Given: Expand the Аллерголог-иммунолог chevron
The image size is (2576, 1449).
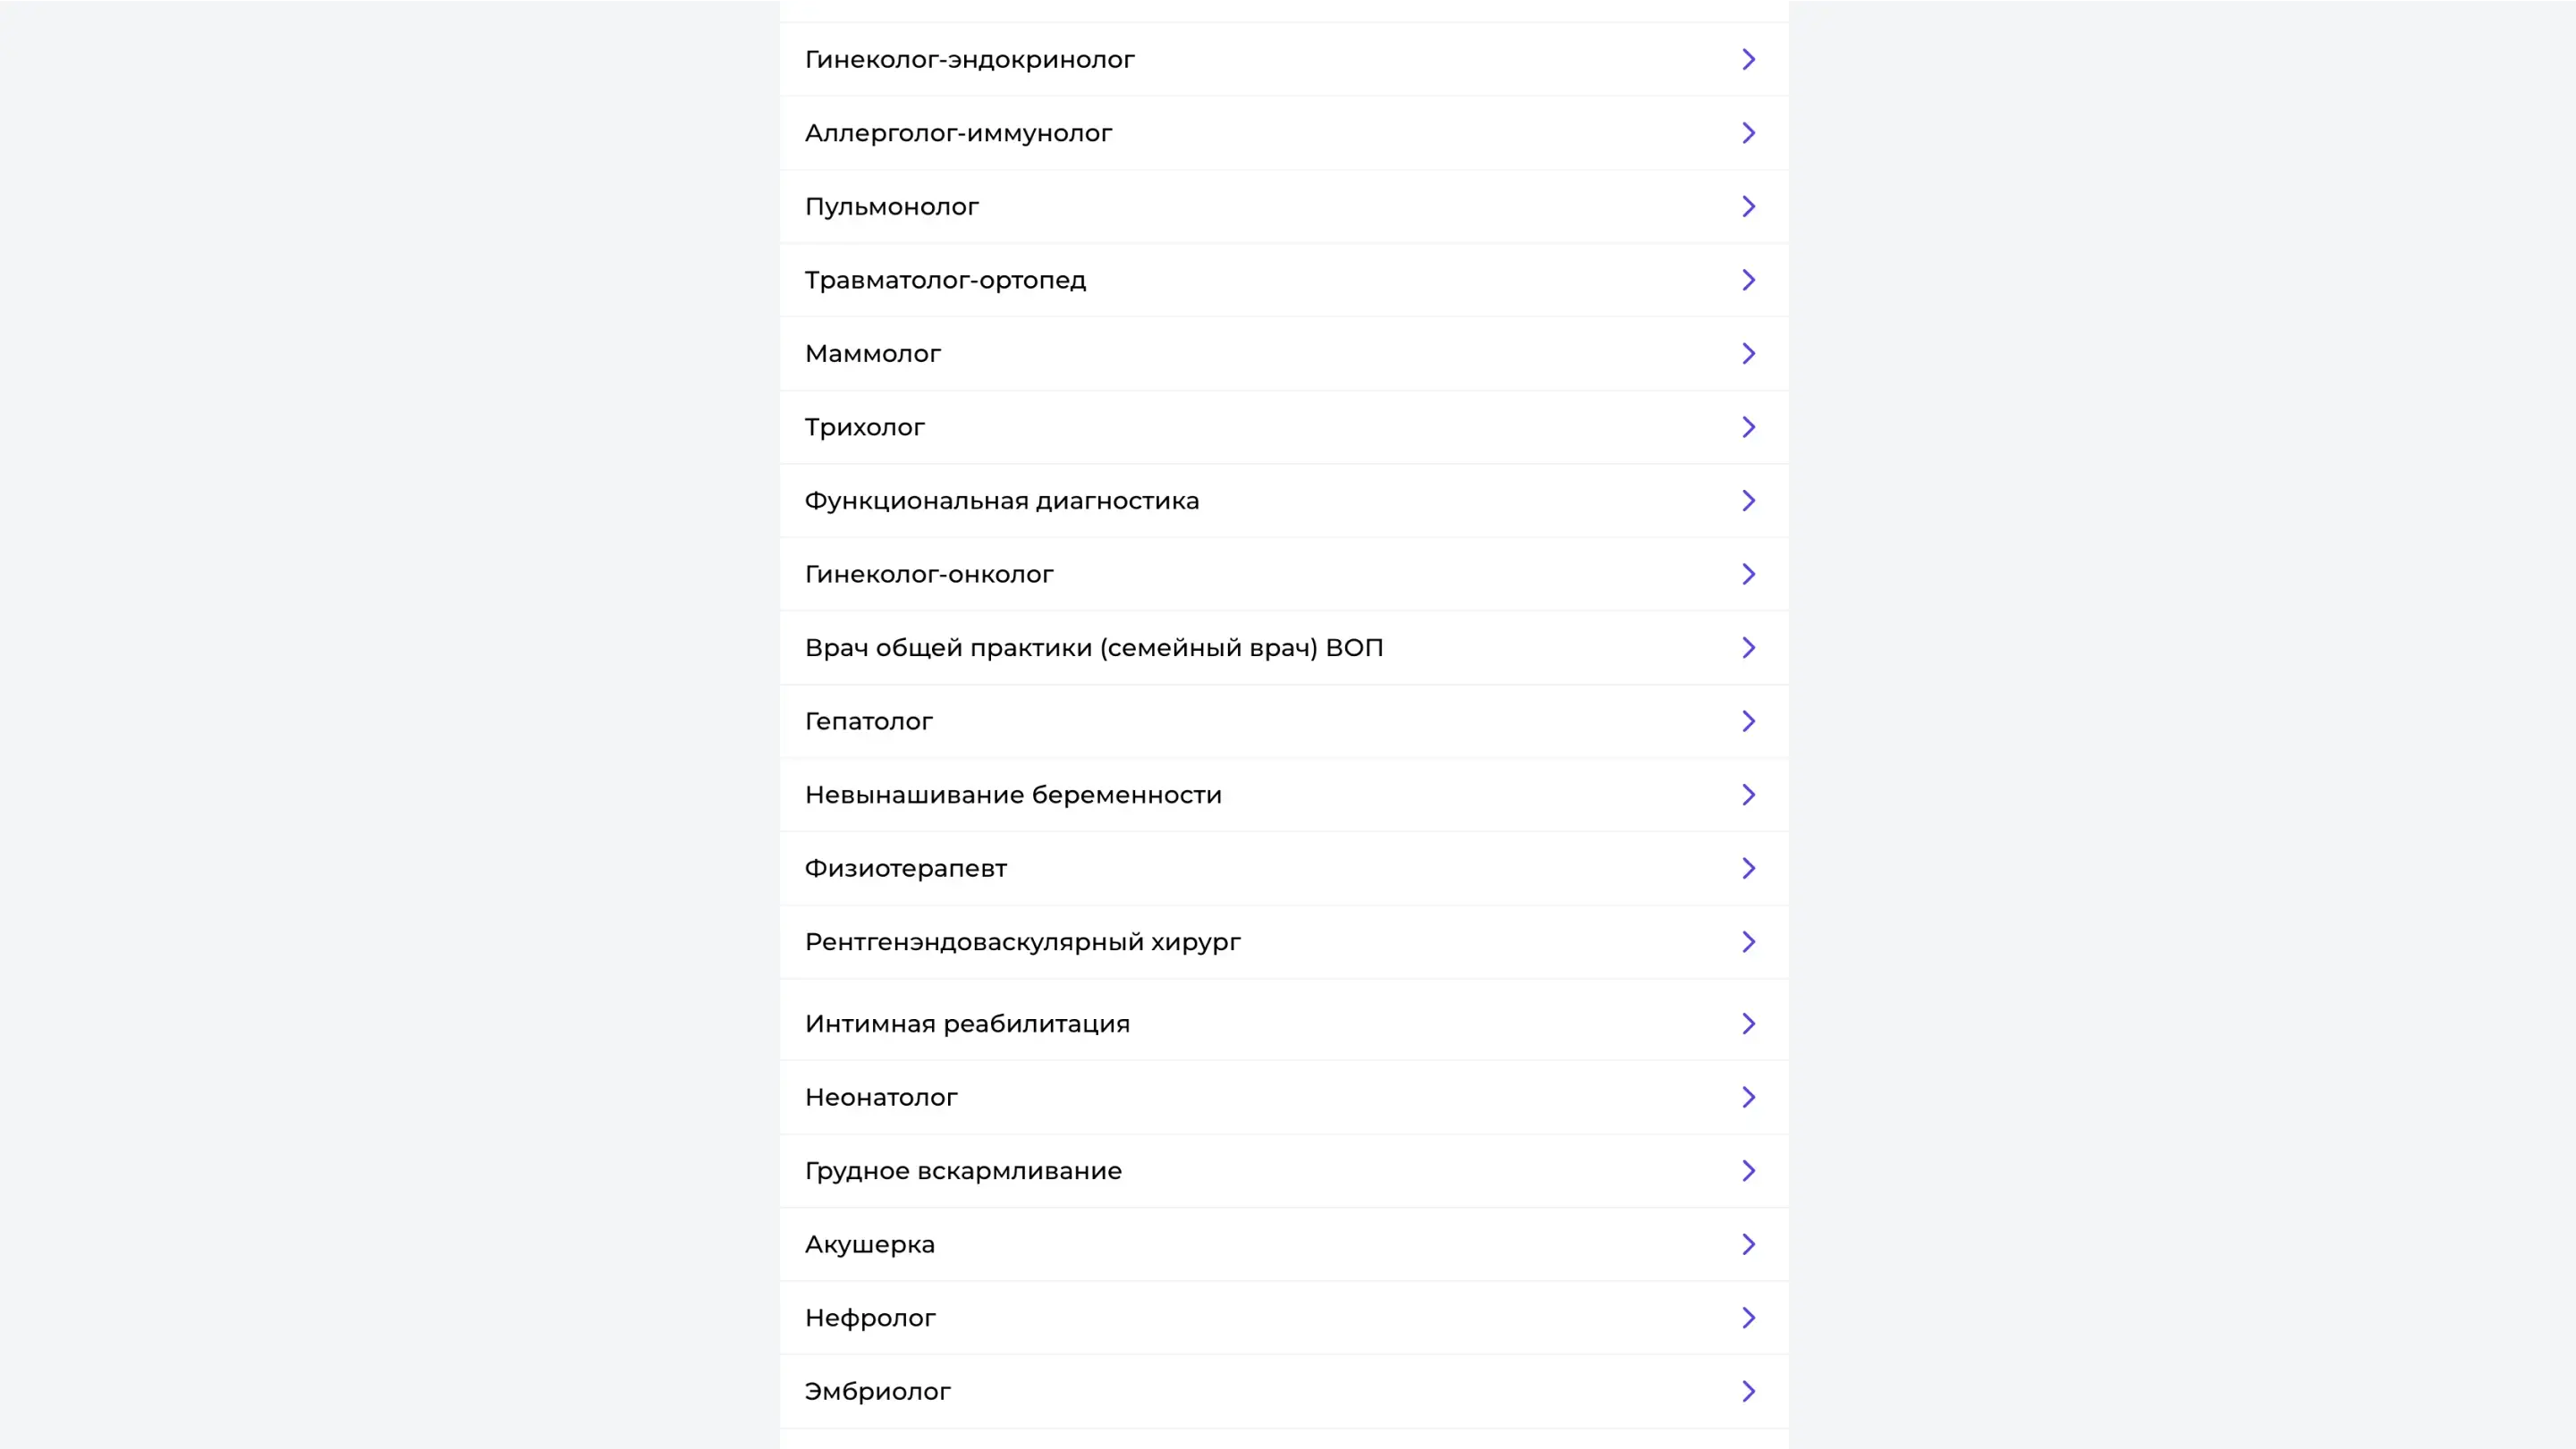Looking at the screenshot, I should pos(1748,133).
